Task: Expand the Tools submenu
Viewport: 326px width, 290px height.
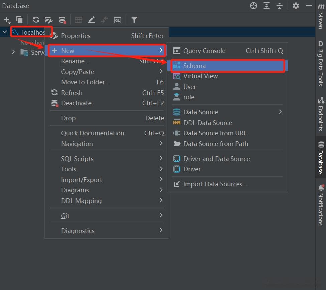Action: 107,169
